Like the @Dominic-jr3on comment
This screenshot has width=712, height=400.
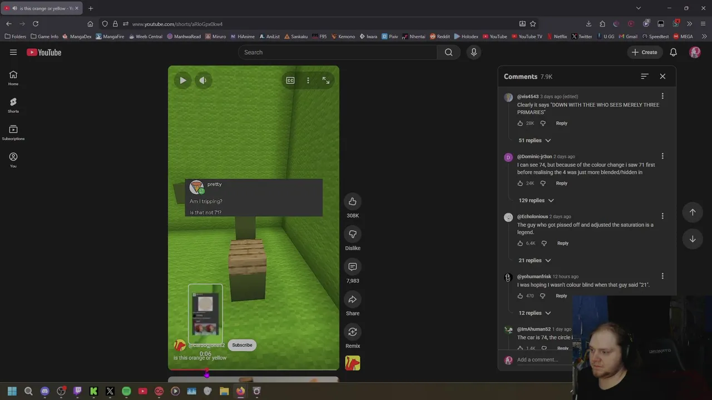[x=520, y=183]
